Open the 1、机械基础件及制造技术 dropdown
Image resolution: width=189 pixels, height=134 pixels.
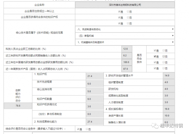[x=125, y=42]
